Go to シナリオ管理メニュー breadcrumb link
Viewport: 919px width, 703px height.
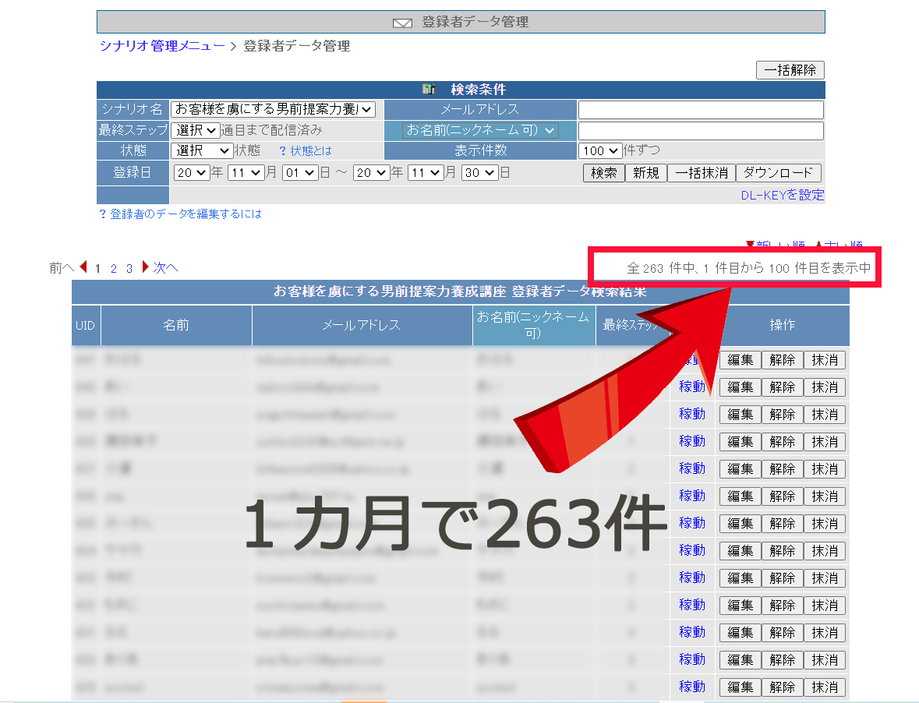[x=162, y=46]
